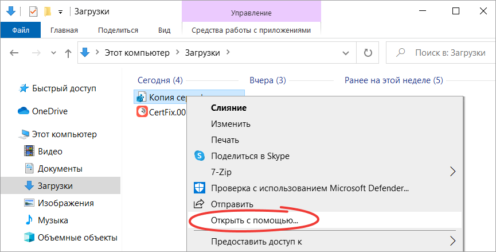Click the Microsoft Defender shield icon
The width and height of the screenshot is (496, 252).
[200, 188]
